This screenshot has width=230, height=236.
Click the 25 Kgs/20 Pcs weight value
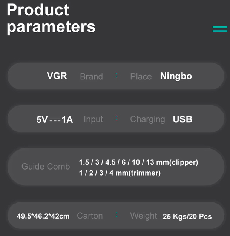(187, 217)
